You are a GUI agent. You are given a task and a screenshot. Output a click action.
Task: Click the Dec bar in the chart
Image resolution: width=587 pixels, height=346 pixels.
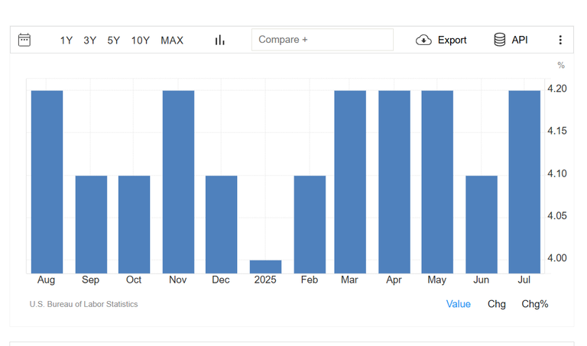pyautogui.click(x=221, y=225)
